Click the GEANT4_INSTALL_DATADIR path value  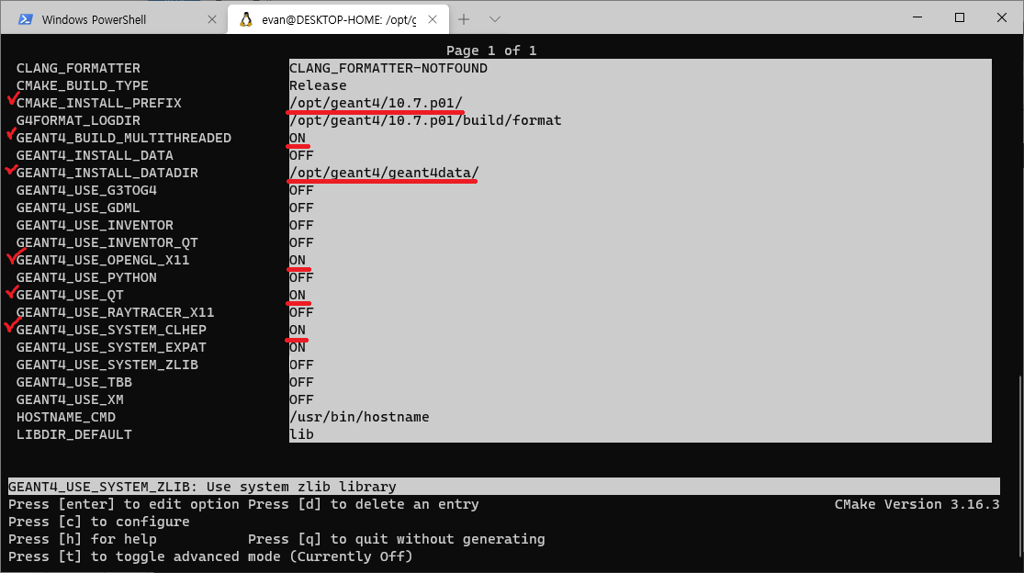point(384,173)
